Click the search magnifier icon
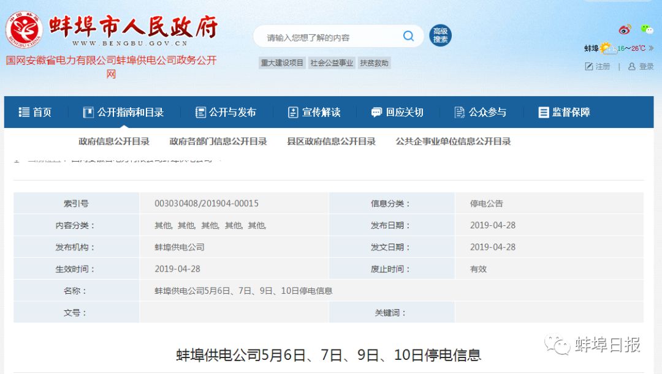Screen dimensions: 662x374 (408, 36)
